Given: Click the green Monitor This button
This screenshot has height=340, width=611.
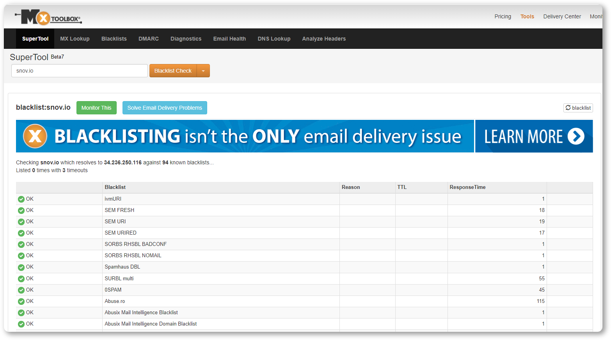Looking at the screenshot, I should point(96,108).
